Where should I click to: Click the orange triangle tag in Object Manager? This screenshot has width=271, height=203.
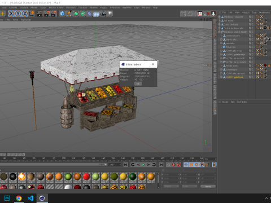[269, 65]
